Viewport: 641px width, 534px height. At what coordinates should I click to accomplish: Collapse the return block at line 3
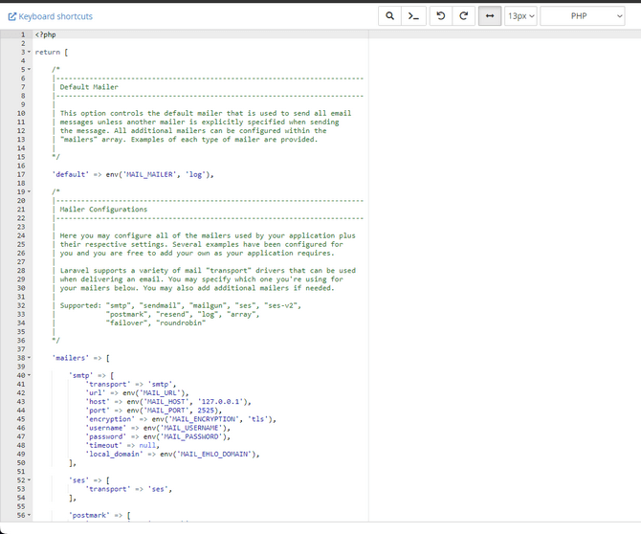[x=29, y=52]
